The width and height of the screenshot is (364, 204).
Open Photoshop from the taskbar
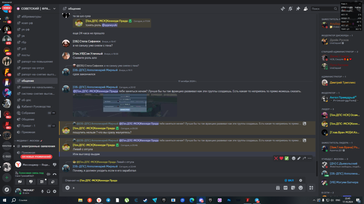[x=229, y=200]
